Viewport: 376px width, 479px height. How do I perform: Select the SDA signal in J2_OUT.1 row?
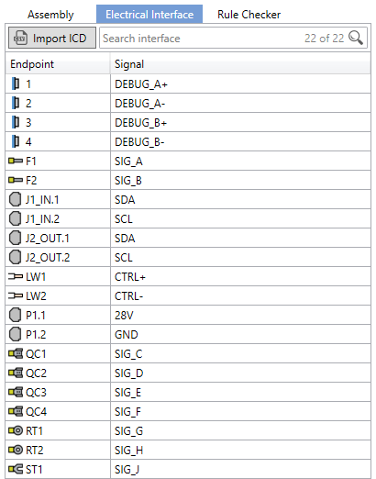240,238
